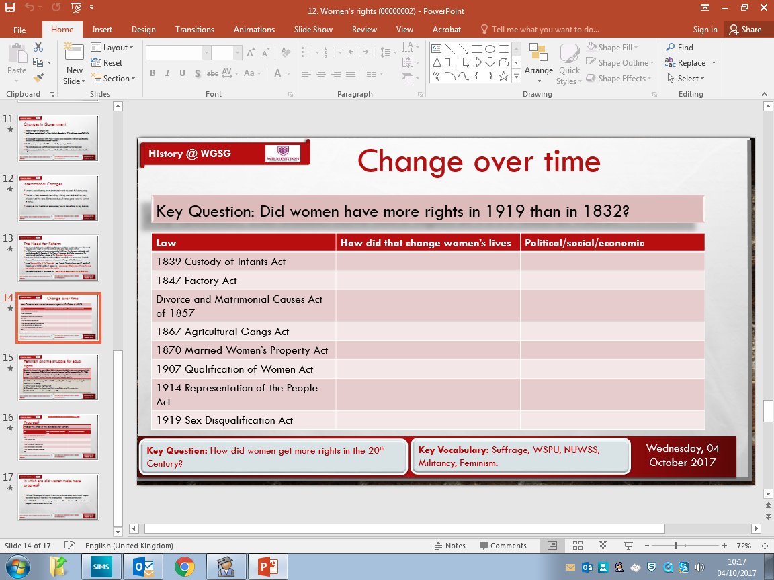774x580 pixels.
Task: Open the Layout dropdown
Action: click(x=113, y=48)
